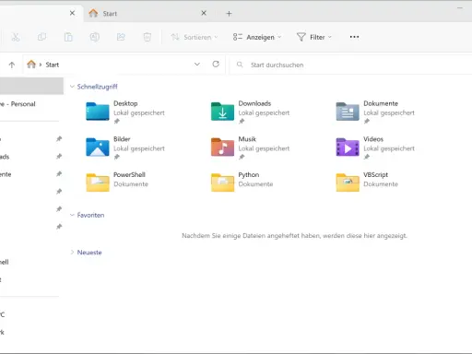Click the Copy icon in toolbar
Screen dimensions: 472x354
41,37
